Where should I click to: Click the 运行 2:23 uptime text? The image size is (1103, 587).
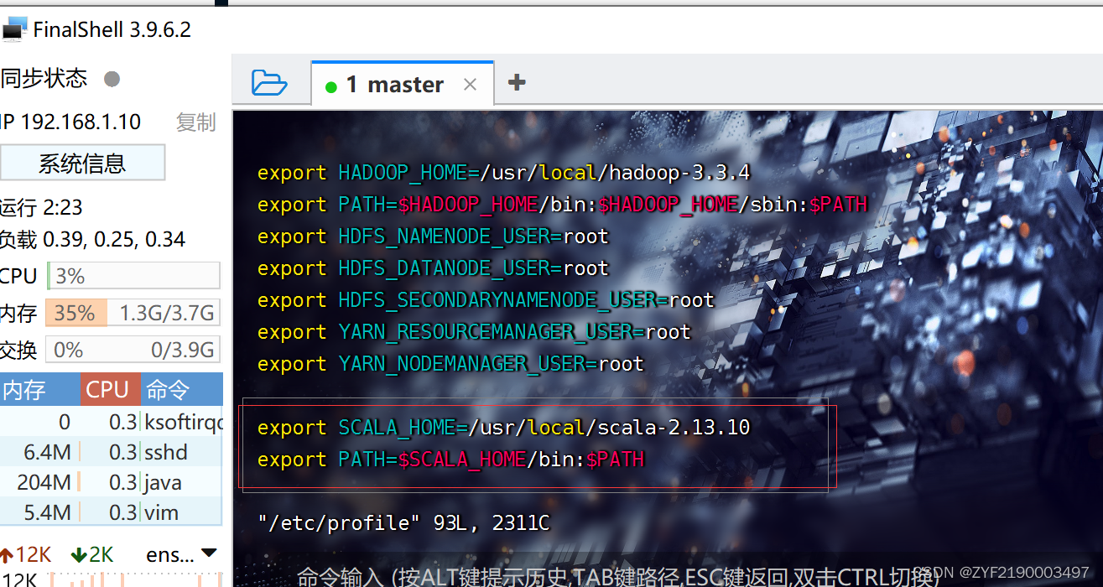pyautogui.click(x=41, y=207)
